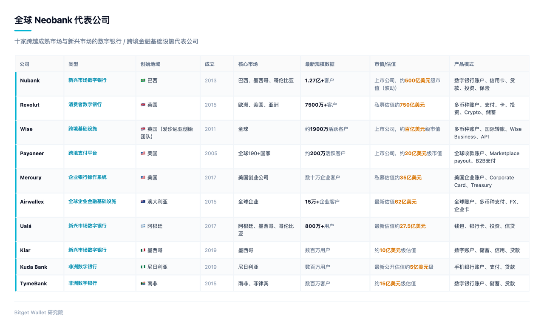Select the TymeBank company name
The height and width of the screenshot is (327, 544).
coord(34,284)
